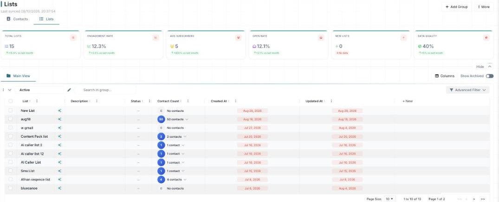The height and width of the screenshot is (202, 499).
Task: Open the Contact Count column options menu
Action: click(x=188, y=101)
